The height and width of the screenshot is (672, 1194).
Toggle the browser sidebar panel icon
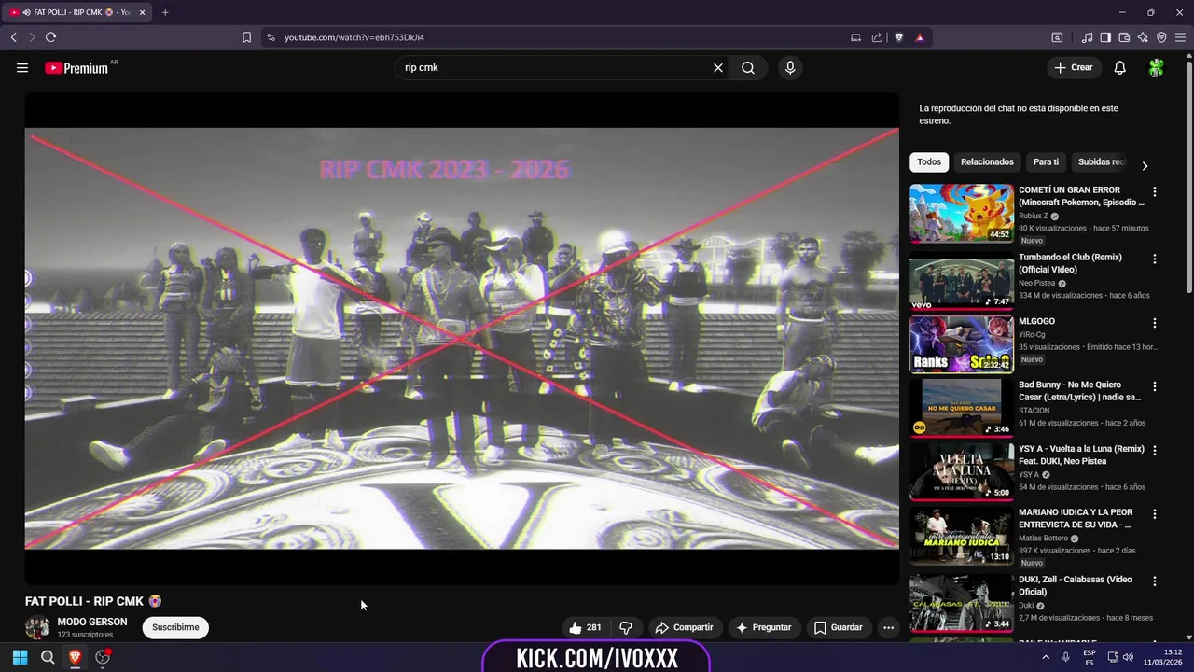point(1105,37)
